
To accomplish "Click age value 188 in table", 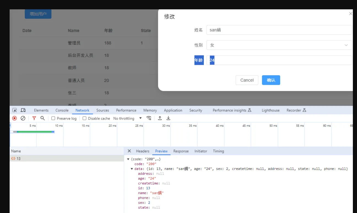I will point(108,43).
